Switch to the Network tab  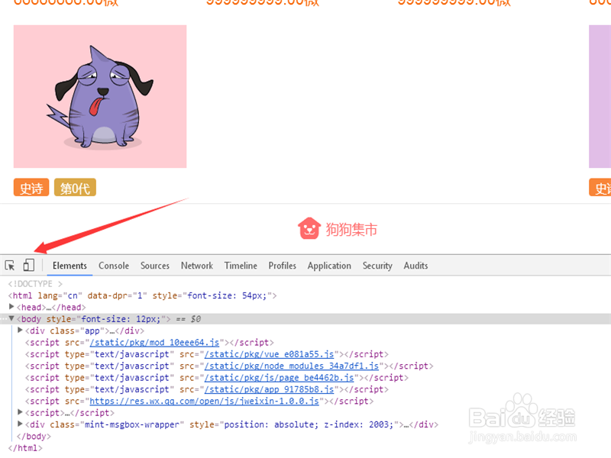[x=197, y=266]
